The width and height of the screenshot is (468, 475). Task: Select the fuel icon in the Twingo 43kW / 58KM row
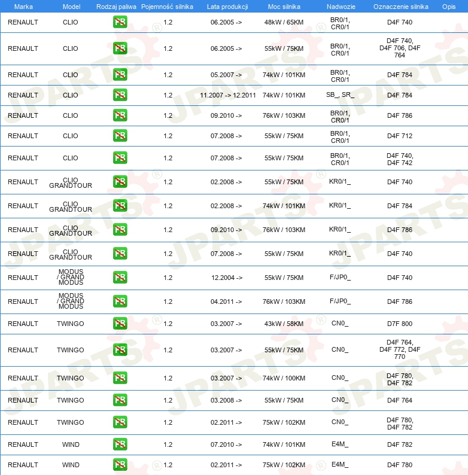(x=120, y=323)
